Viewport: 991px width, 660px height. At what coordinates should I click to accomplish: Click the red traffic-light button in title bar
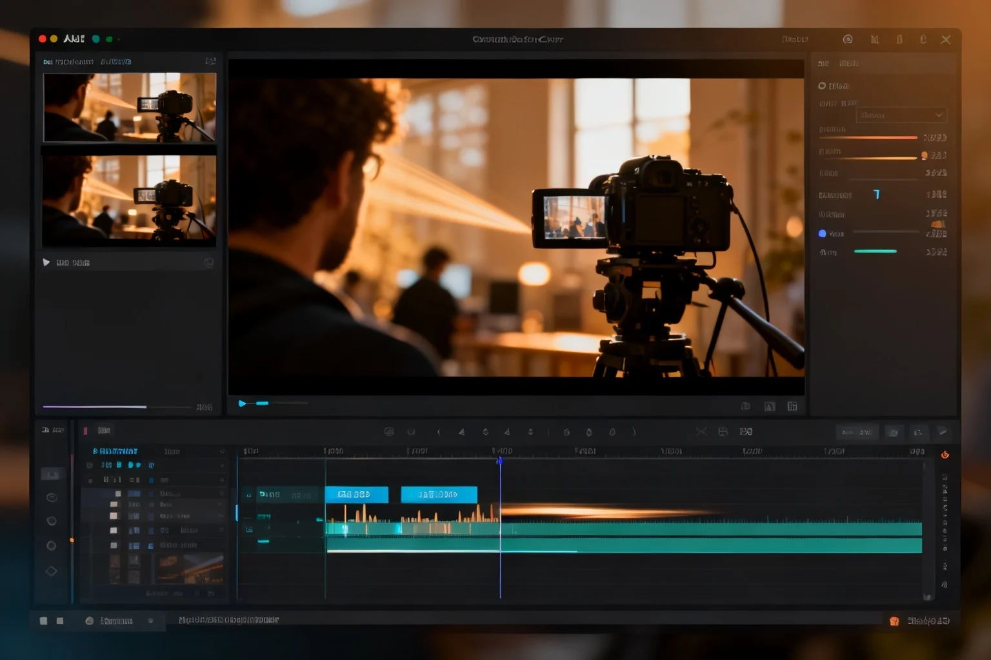43,39
